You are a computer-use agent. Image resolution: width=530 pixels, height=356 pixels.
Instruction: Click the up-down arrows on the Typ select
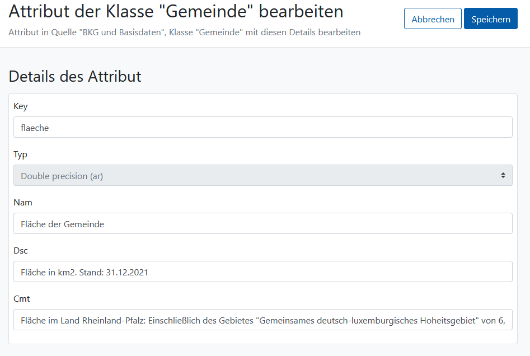click(x=503, y=175)
